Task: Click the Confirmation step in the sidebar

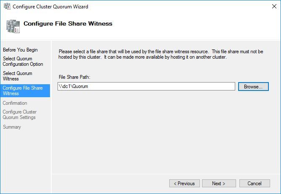Action: 15,103
